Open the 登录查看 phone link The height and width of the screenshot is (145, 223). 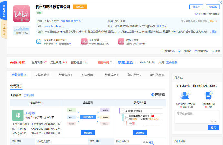point(65,21)
